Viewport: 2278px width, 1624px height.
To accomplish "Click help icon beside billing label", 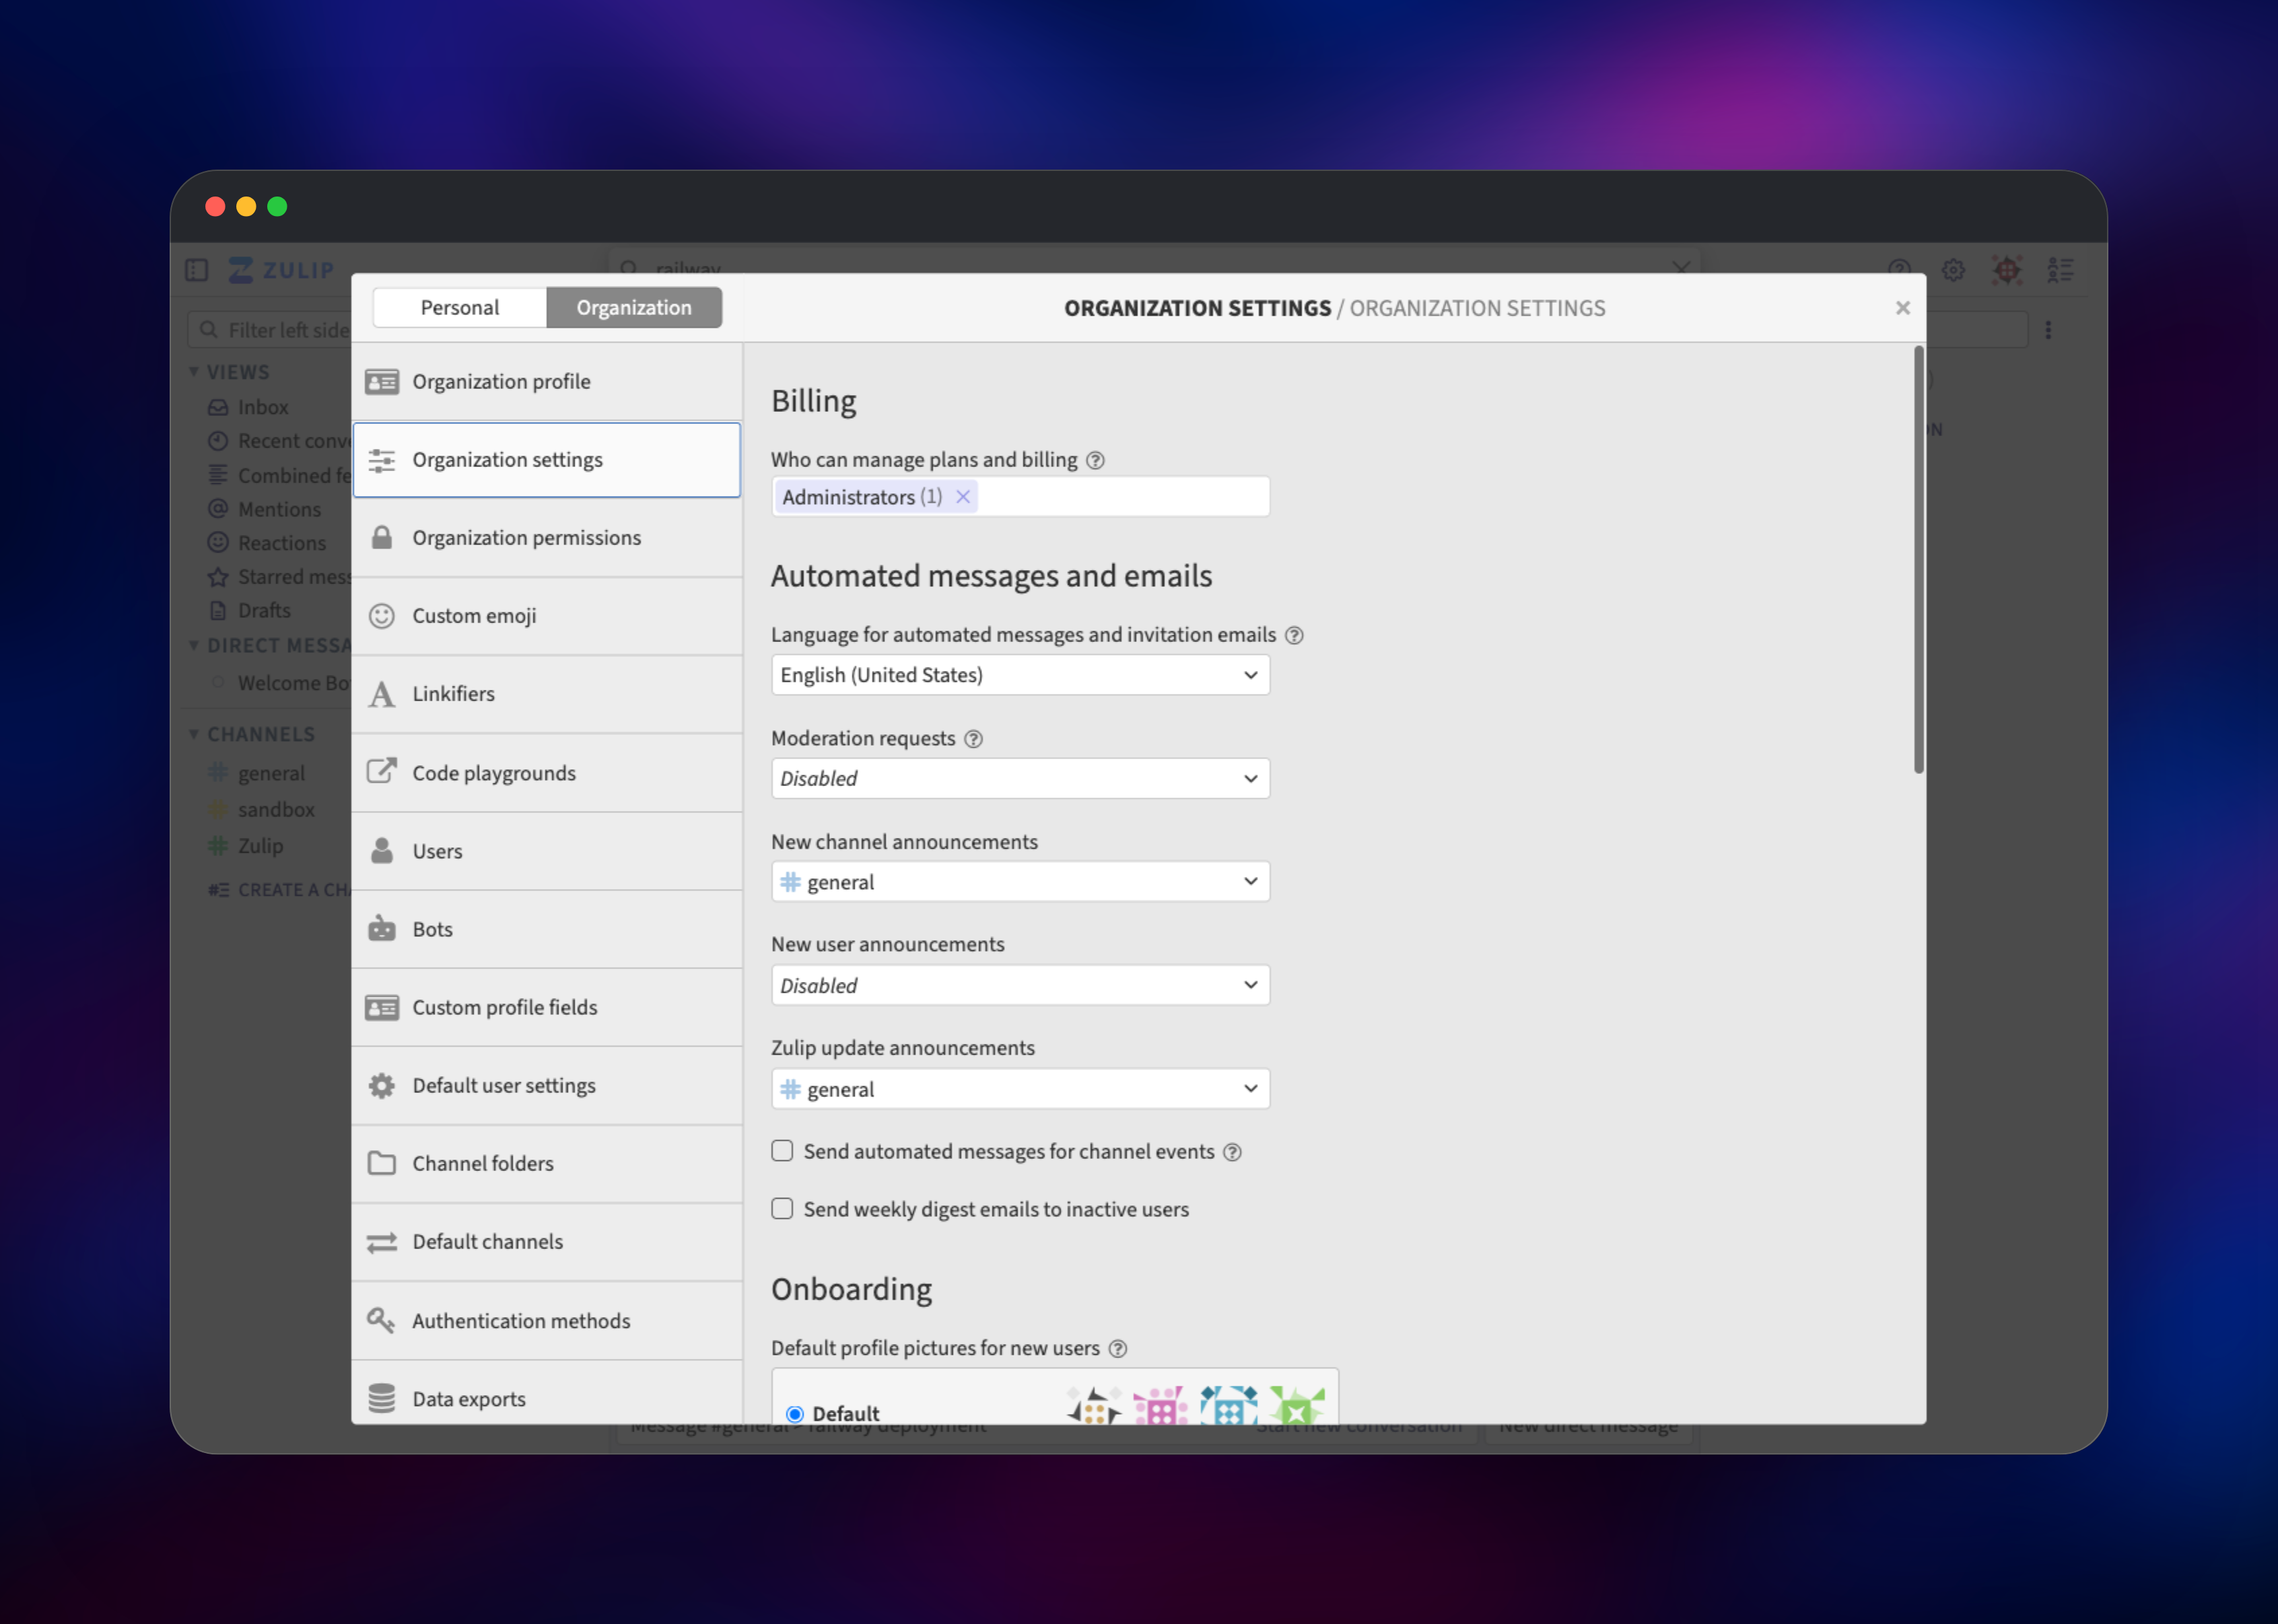I will (1095, 460).
